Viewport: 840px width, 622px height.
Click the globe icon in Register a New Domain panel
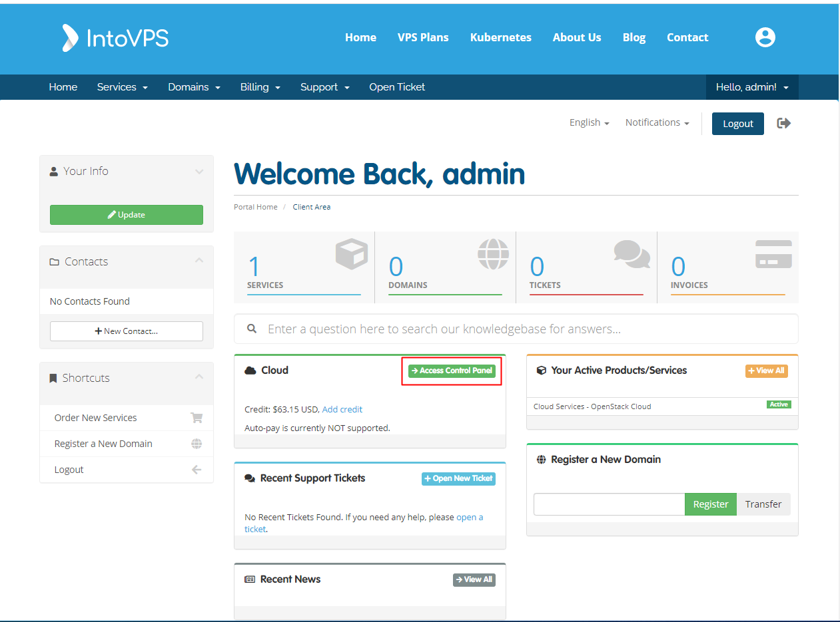[x=541, y=460]
